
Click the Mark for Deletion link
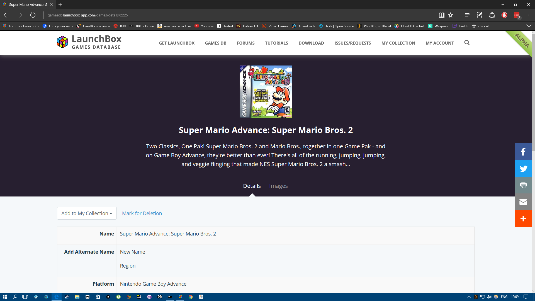pos(142,213)
